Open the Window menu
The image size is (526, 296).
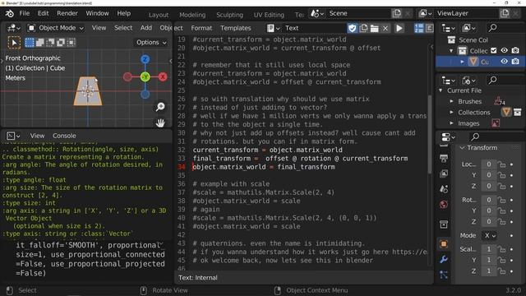[97, 13]
